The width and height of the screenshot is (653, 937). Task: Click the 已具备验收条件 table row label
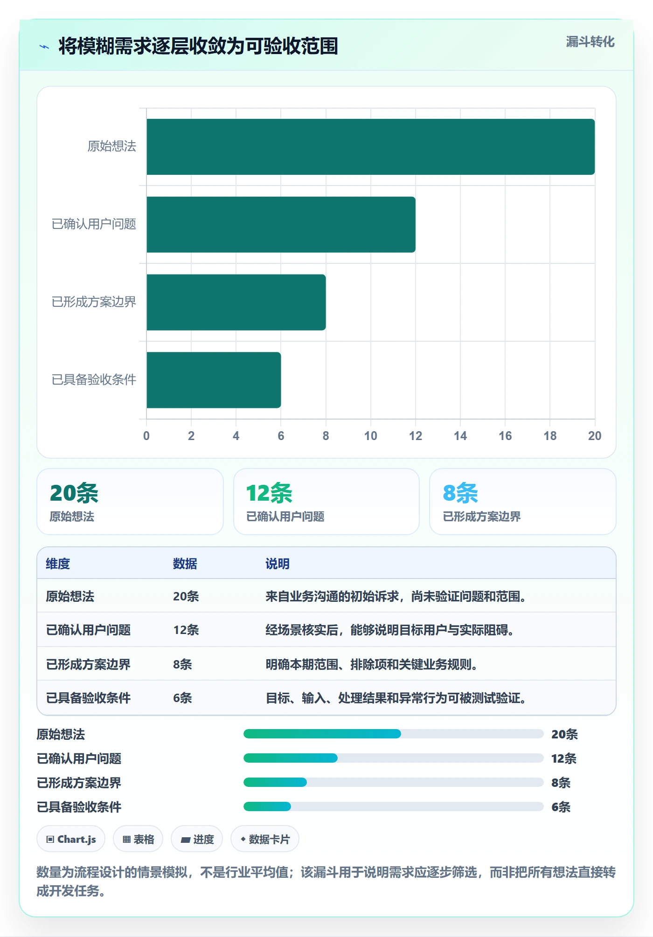(x=88, y=698)
